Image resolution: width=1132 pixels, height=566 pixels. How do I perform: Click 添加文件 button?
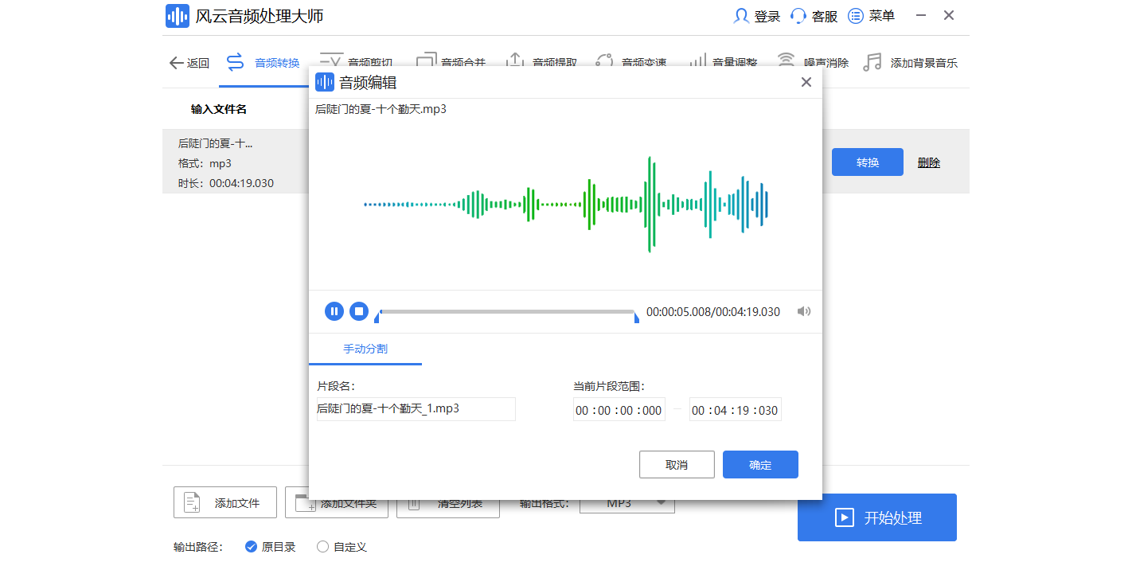coord(225,502)
